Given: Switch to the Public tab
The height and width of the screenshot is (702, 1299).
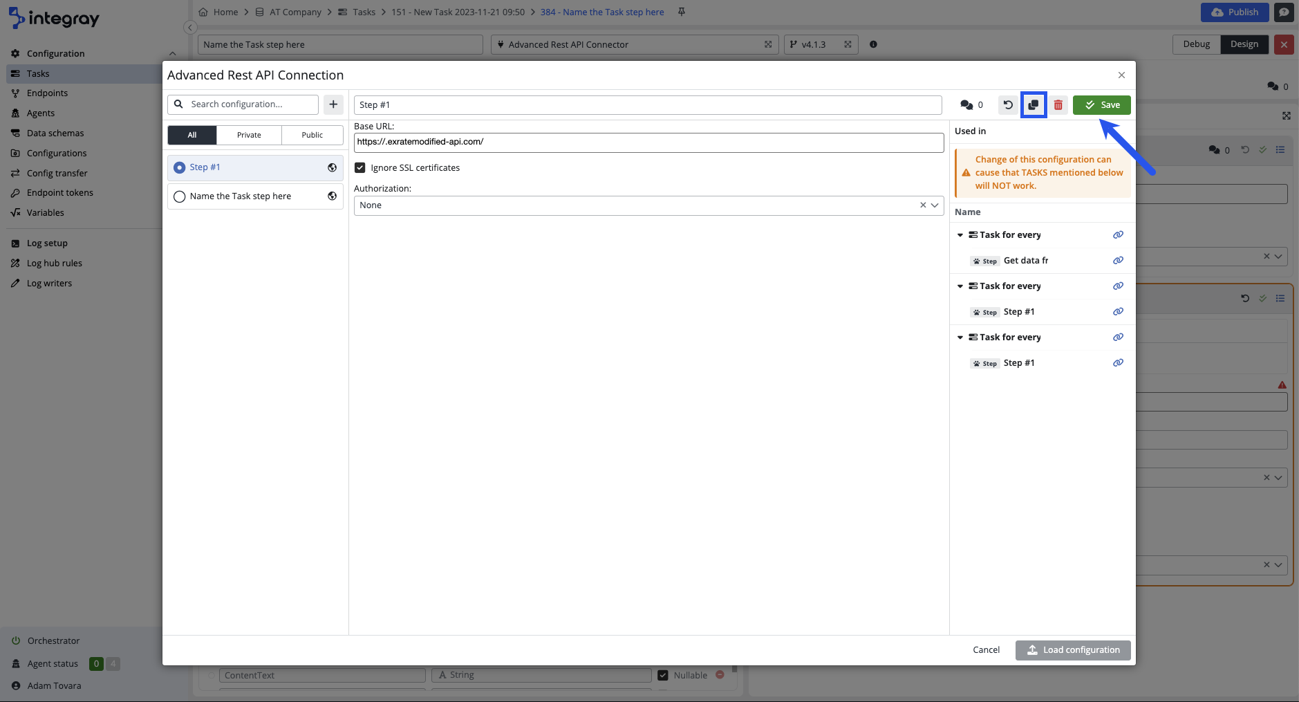Looking at the screenshot, I should click(312, 136).
